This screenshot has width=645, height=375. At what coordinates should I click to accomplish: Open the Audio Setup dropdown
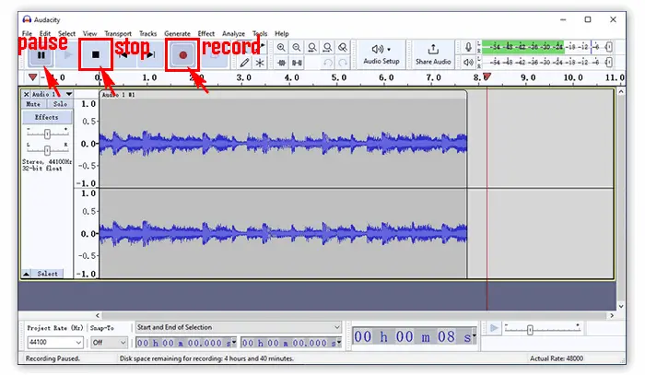tap(381, 54)
